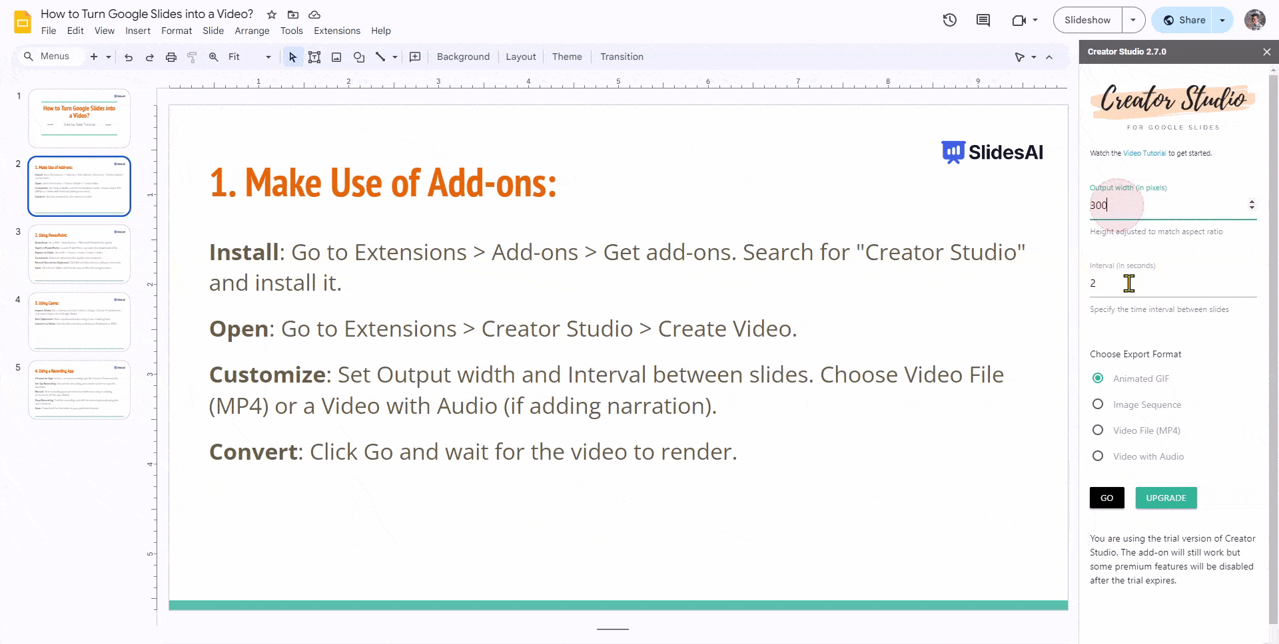
Task: Open the zoom Fit dropdown
Action: (268, 57)
